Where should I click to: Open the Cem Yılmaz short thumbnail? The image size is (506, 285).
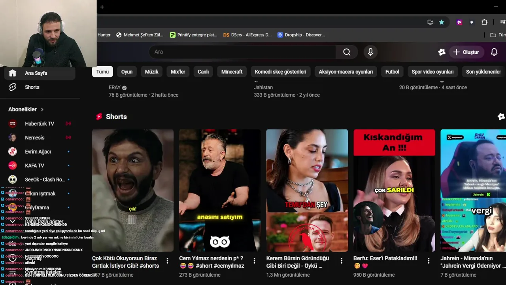pos(220,190)
